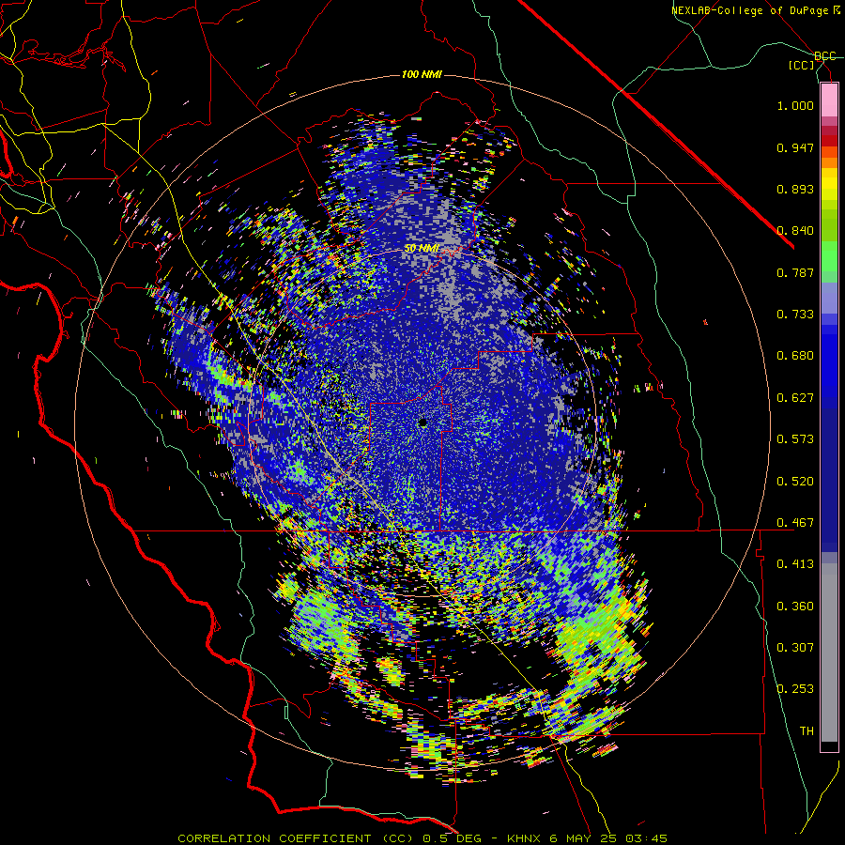Click the 1.000 scale value
Viewport: 845px width, 845px height.
point(795,105)
